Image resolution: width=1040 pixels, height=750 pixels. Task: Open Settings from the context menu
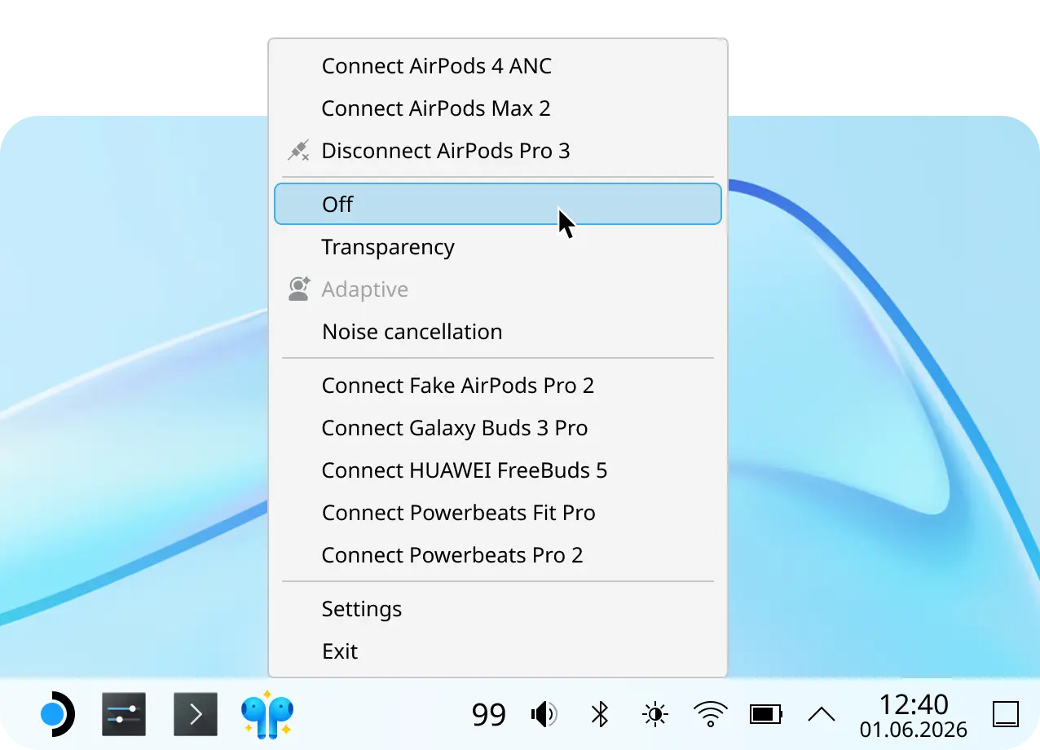[498, 609]
